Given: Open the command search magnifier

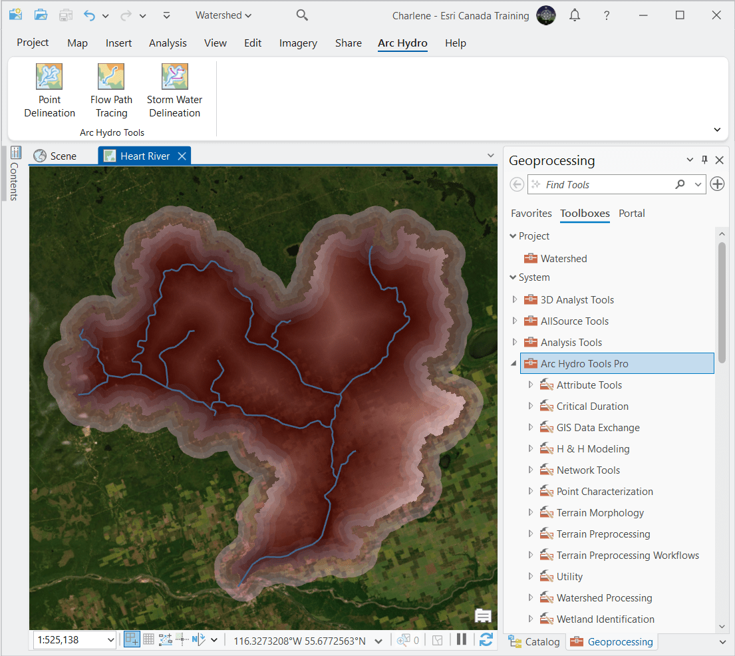Looking at the screenshot, I should click(x=303, y=15).
